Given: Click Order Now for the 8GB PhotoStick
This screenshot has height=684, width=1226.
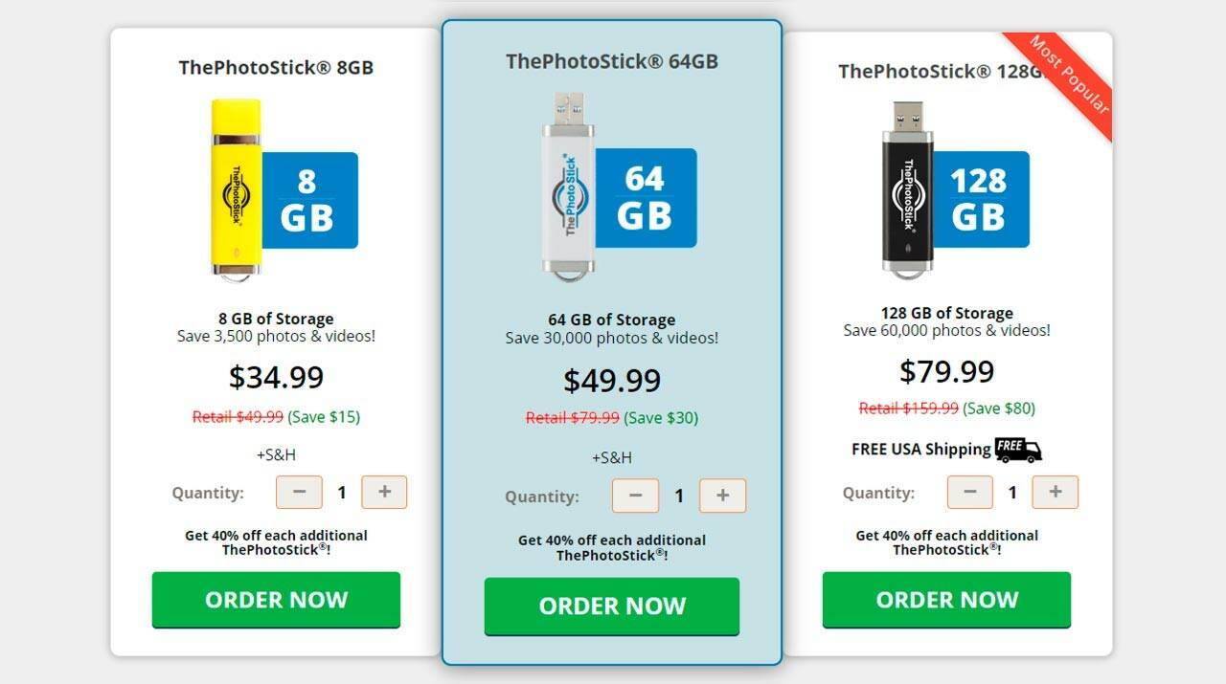Looking at the screenshot, I should click(276, 600).
